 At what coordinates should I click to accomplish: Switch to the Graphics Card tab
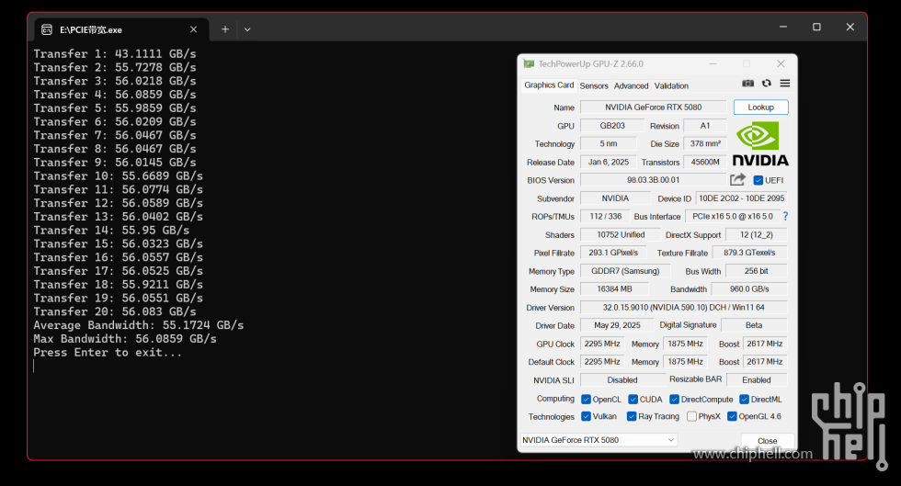pyautogui.click(x=549, y=85)
